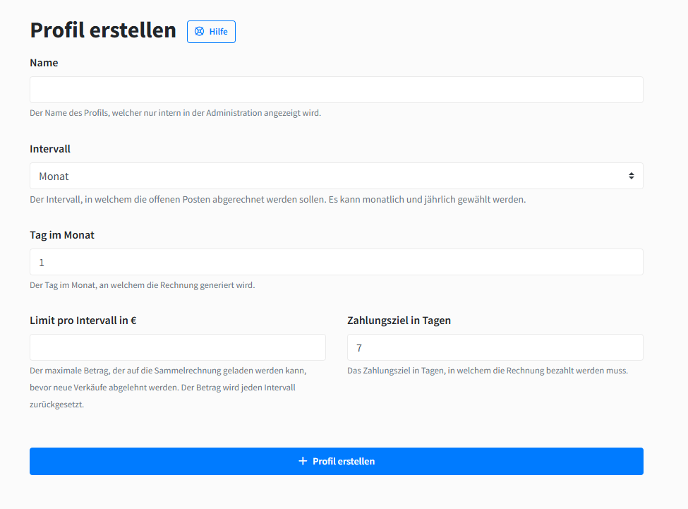
Task: Click the Intervall select arrow indicator
Action: [632, 176]
